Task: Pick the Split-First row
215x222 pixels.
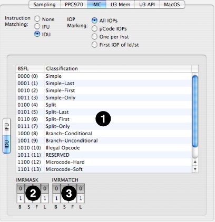Action: click(x=104, y=119)
